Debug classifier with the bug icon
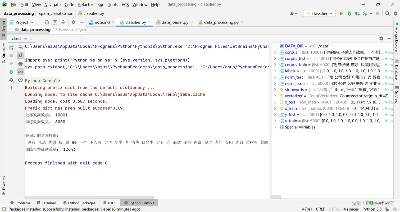The image size is (400, 212). point(349,13)
